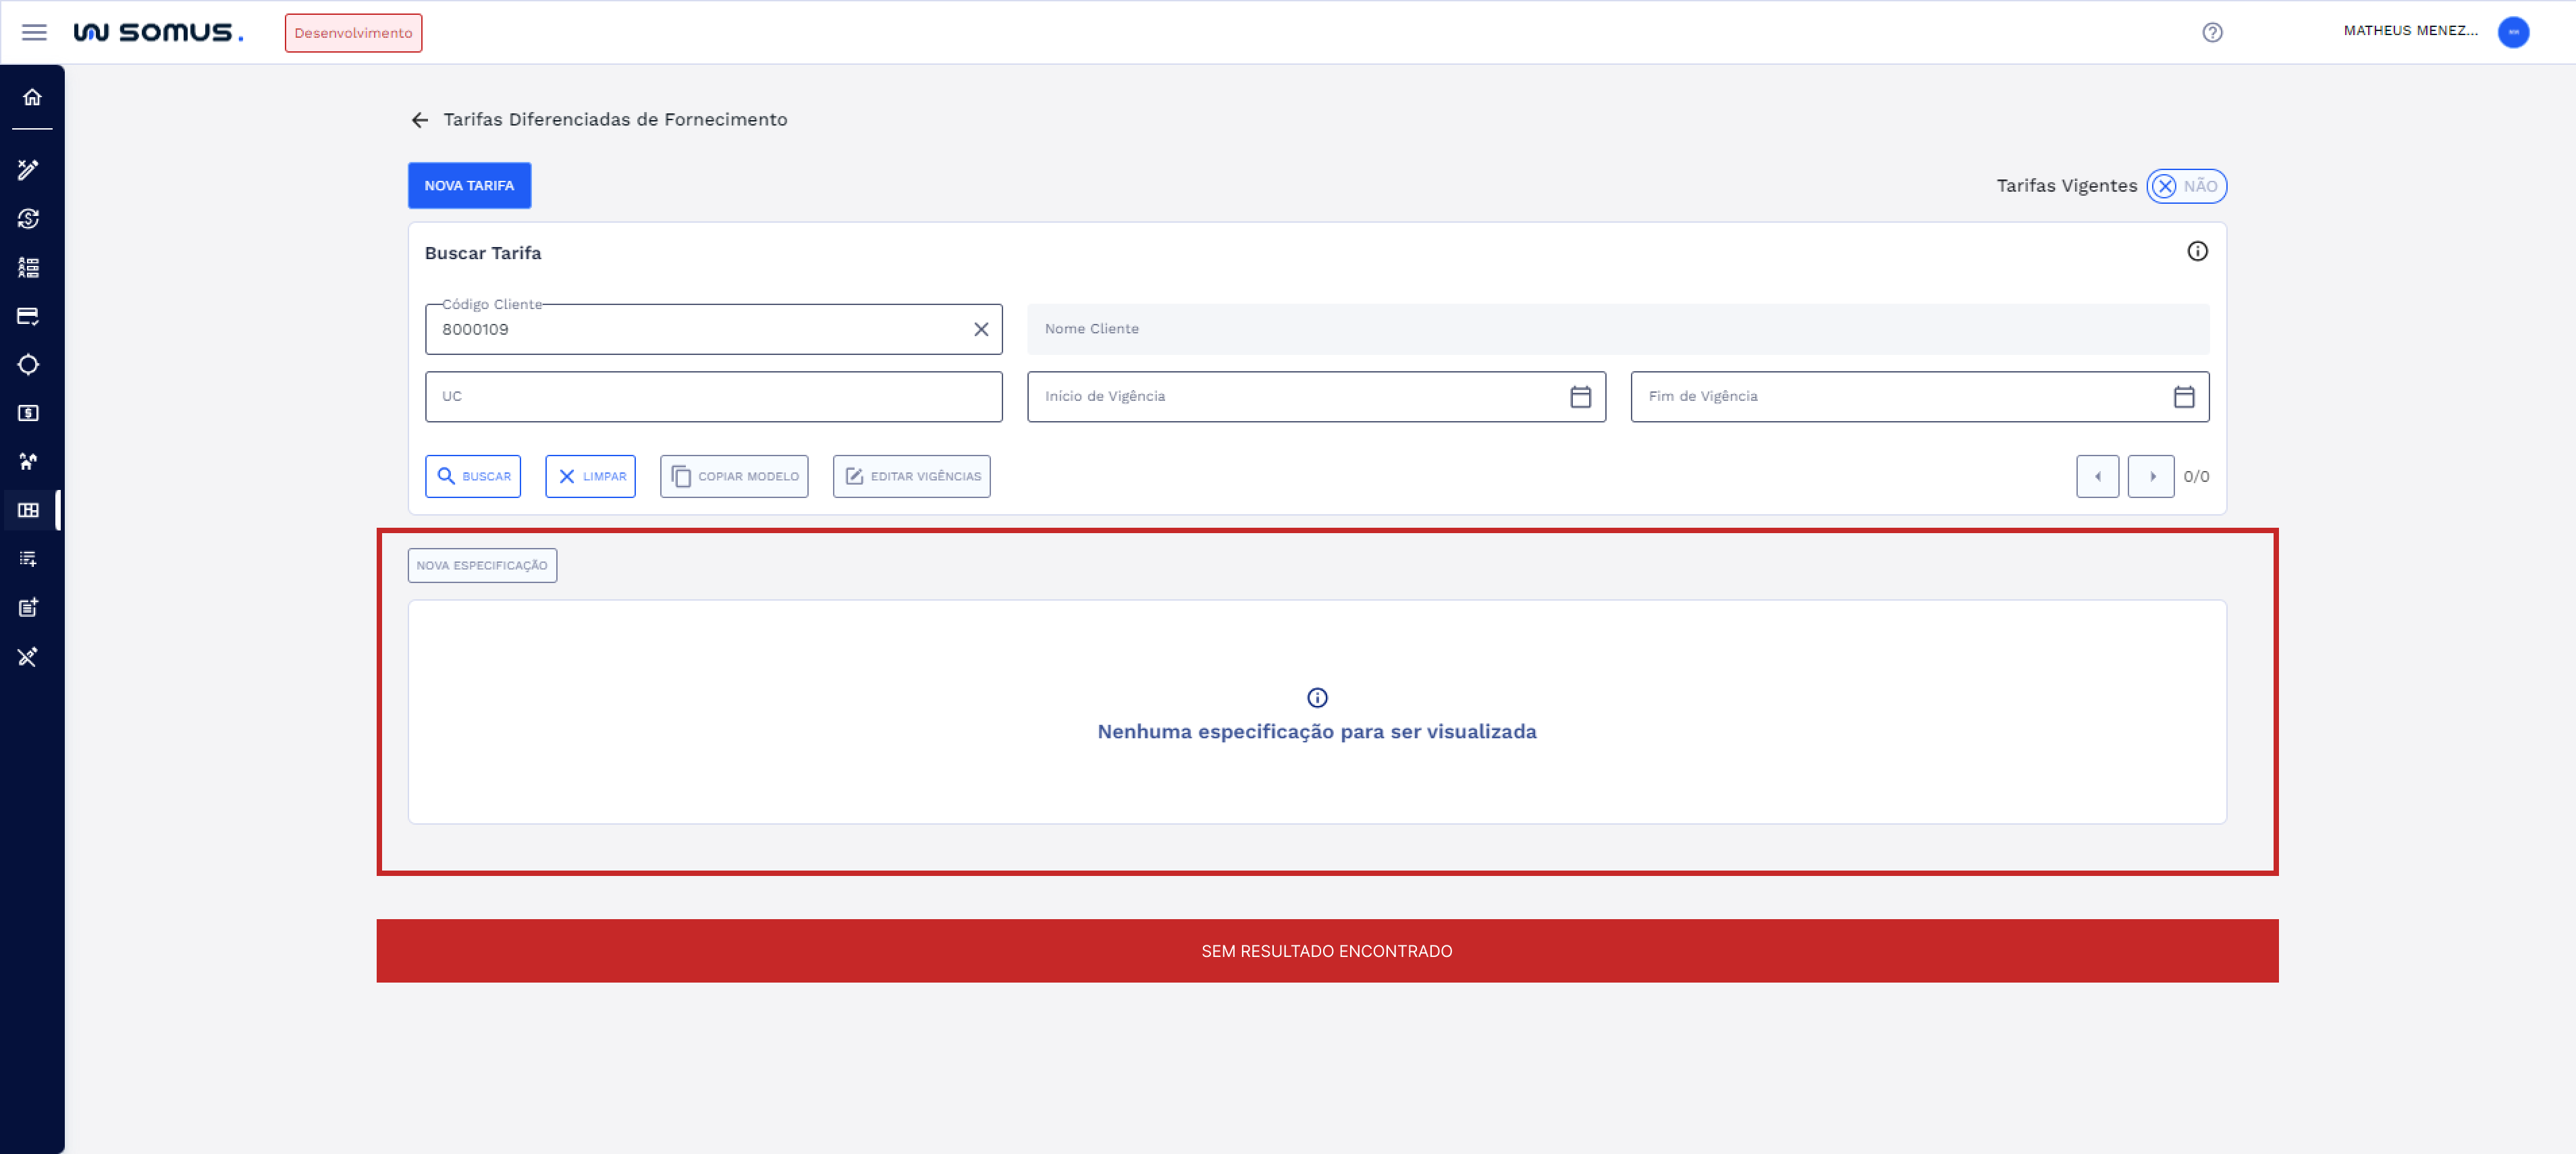Click the UC input field
The width and height of the screenshot is (2576, 1154).
[x=713, y=397]
